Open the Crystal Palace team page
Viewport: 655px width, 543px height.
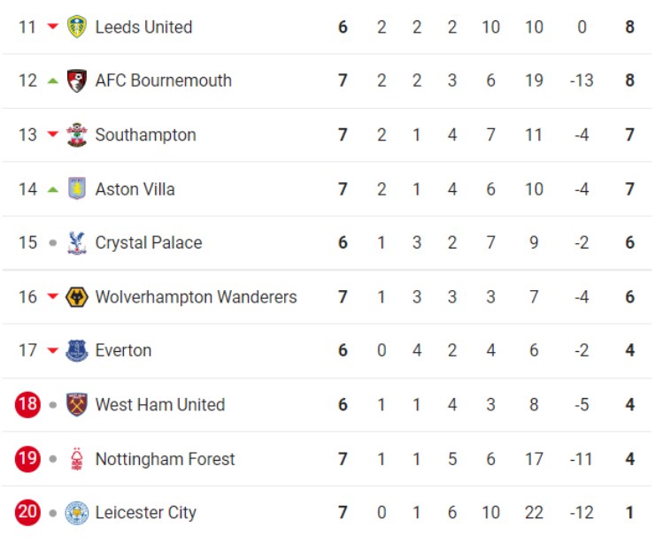click(148, 242)
